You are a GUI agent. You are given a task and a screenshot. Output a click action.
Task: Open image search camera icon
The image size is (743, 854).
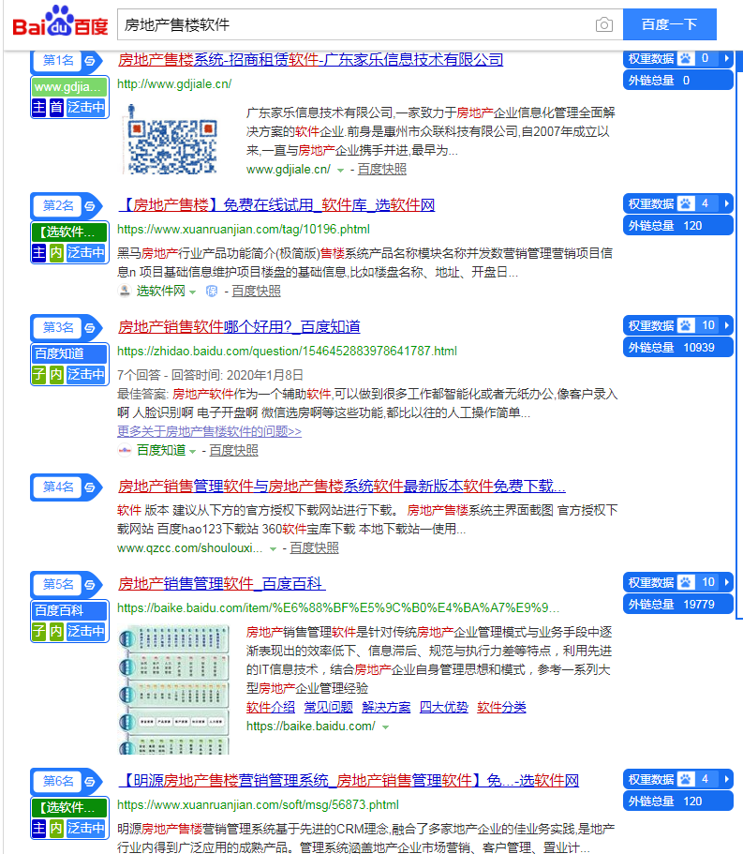pyautogui.click(x=603, y=24)
